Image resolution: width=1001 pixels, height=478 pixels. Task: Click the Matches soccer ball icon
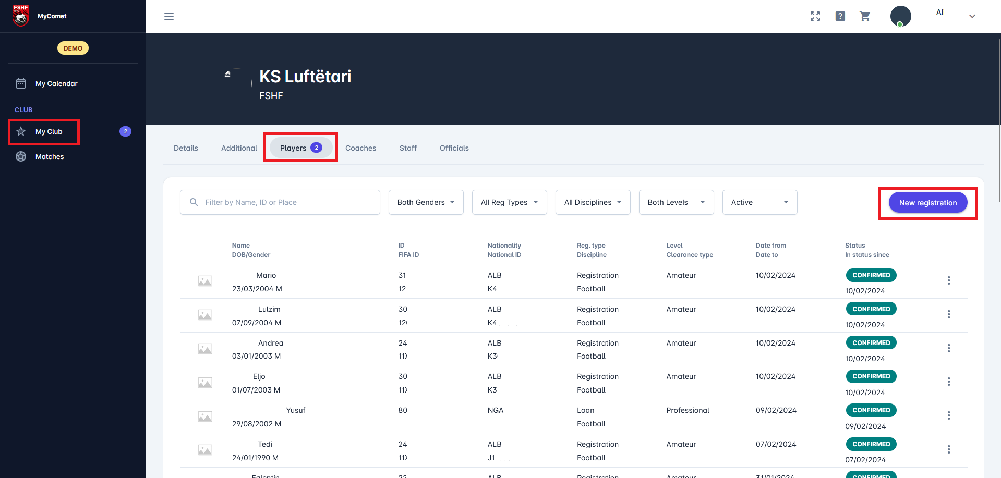tap(21, 156)
